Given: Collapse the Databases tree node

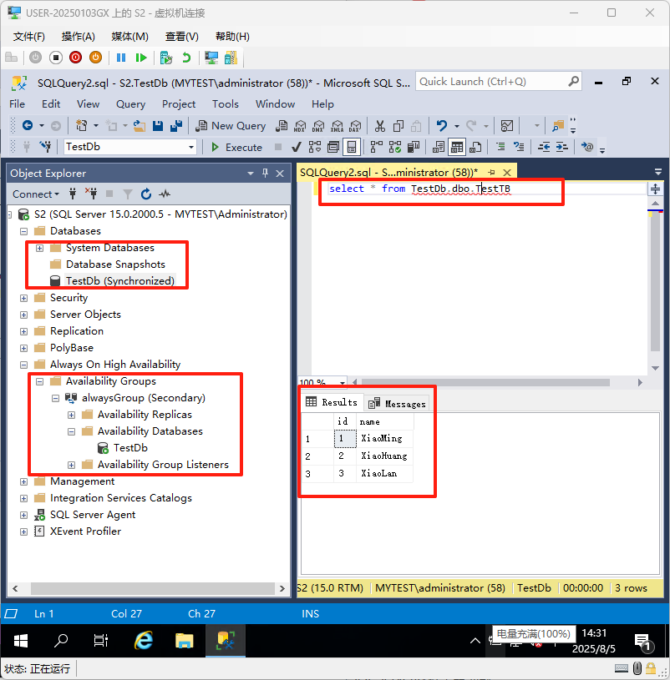Looking at the screenshot, I should (24, 231).
